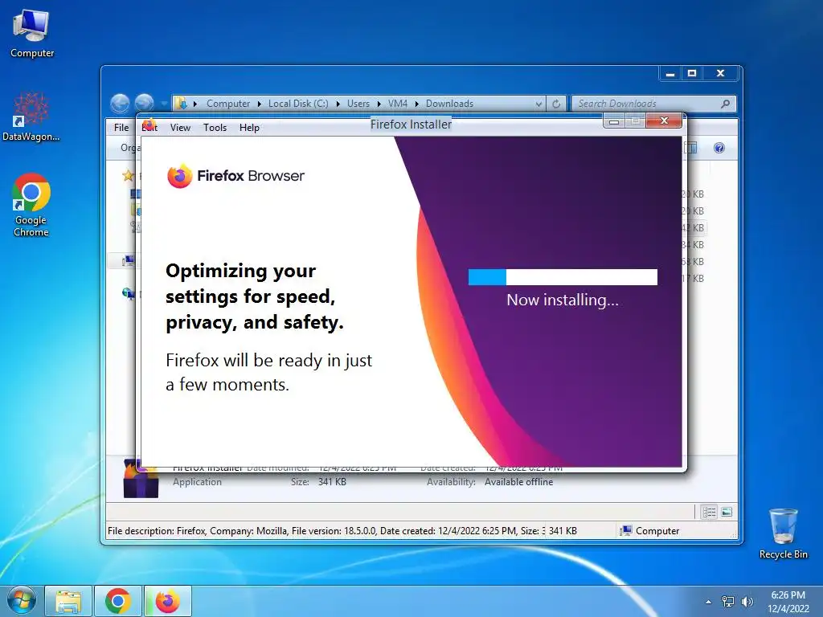Select the Firefox Installer taskbar button
The width and height of the screenshot is (823, 617).
coord(167,601)
